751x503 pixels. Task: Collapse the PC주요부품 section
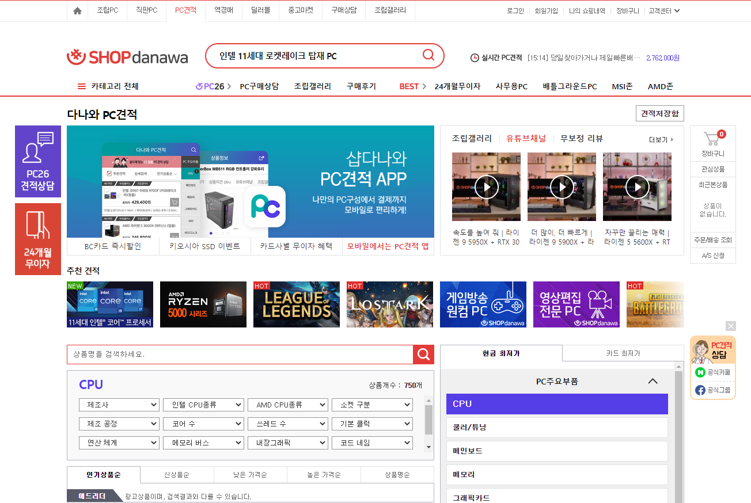point(653,381)
